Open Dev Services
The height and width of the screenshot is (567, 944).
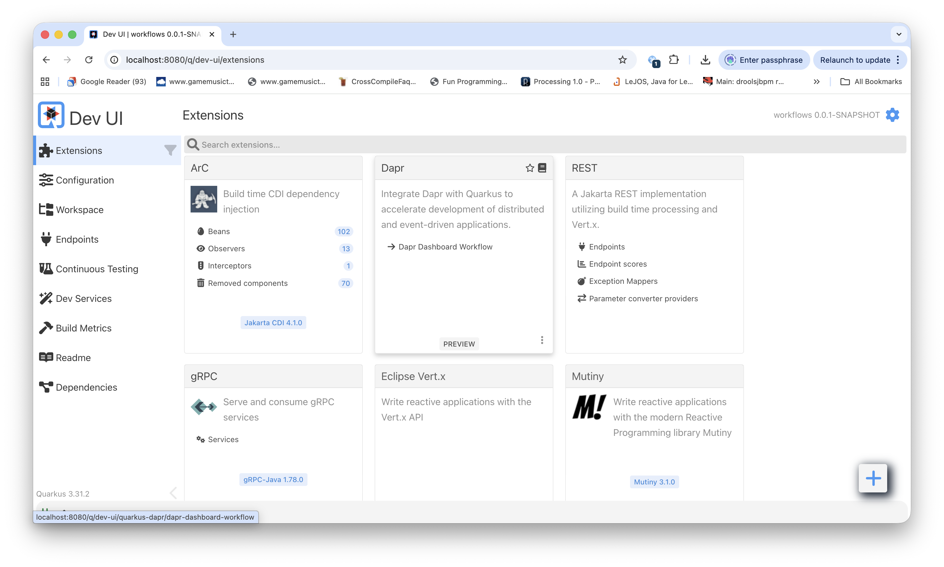pos(84,298)
